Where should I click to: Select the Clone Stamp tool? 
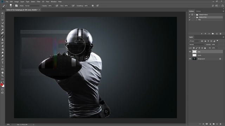[x=2, y=40]
